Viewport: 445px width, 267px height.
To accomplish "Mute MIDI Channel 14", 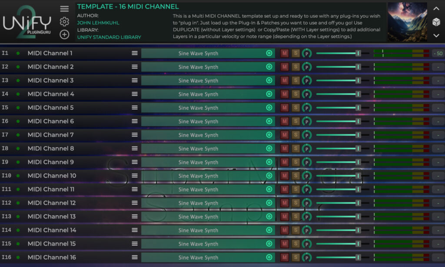I will [x=285, y=230].
